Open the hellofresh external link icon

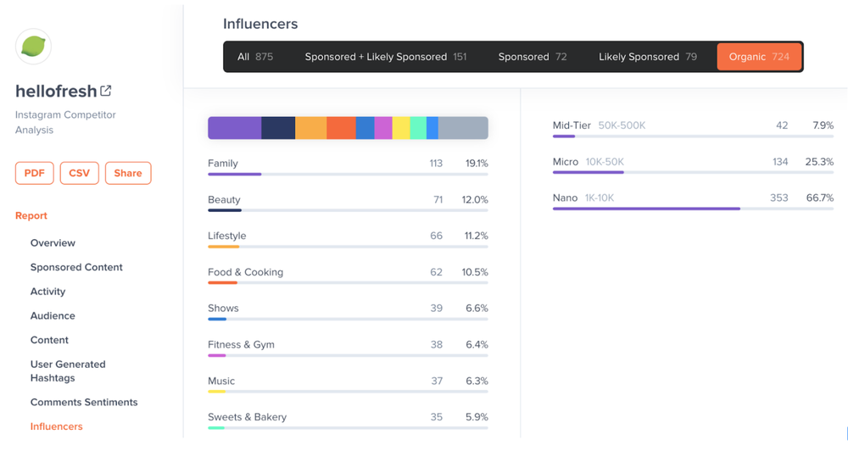pos(105,91)
